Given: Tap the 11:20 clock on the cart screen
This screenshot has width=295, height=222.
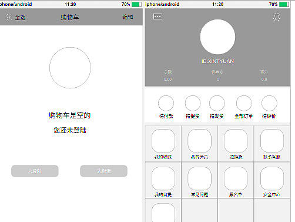Looking at the screenshot, I should 71,4.
